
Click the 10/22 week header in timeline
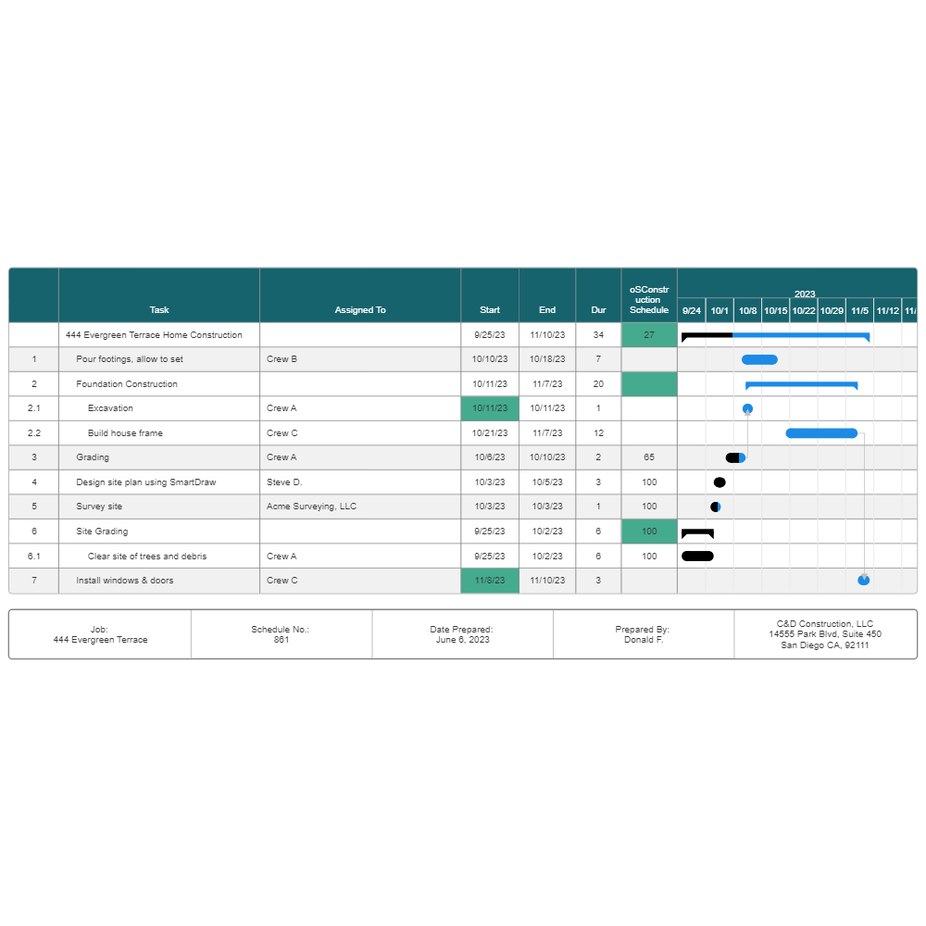click(x=804, y=310)
